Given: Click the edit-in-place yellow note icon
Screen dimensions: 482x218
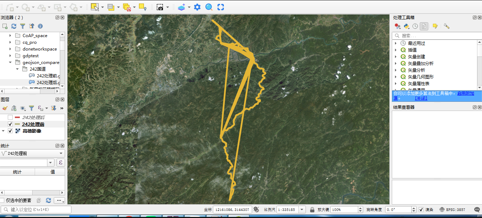Looking at the screenshot, I should 435,26.
